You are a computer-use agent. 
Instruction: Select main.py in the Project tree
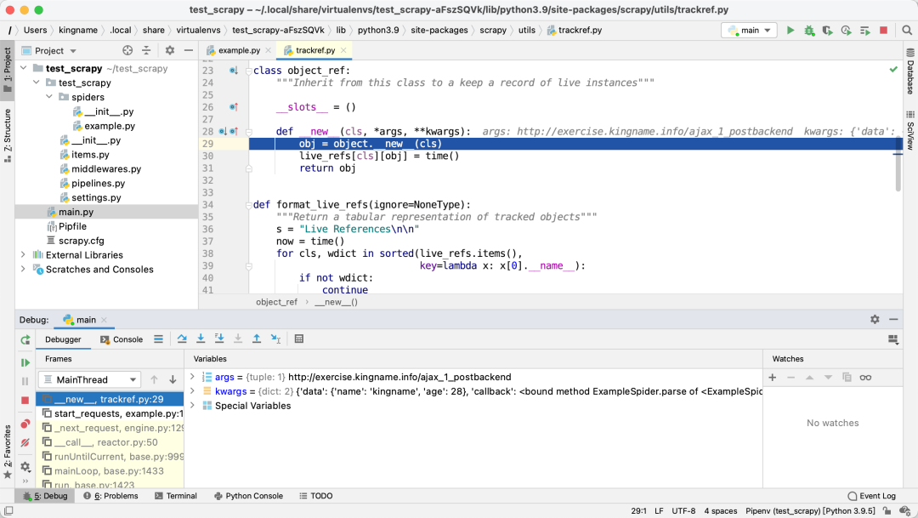pyautogui.click(x=76, y=212)
